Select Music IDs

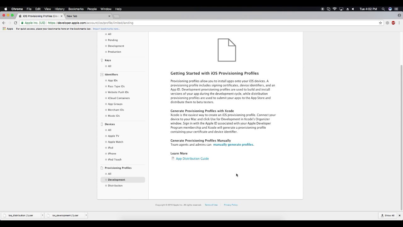(x=114, y=116)
